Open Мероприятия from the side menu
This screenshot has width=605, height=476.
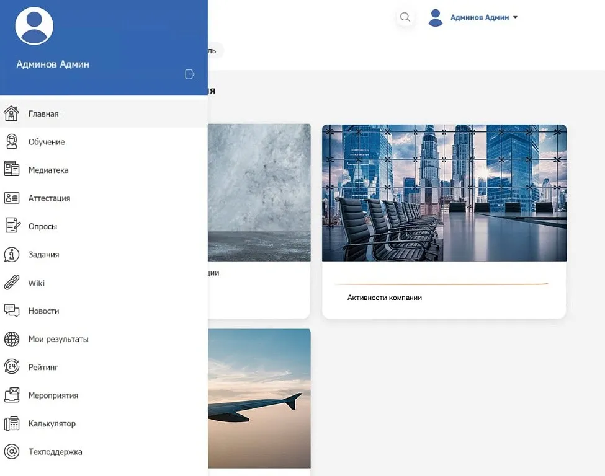pyautogui.click(x=53, y=395)
